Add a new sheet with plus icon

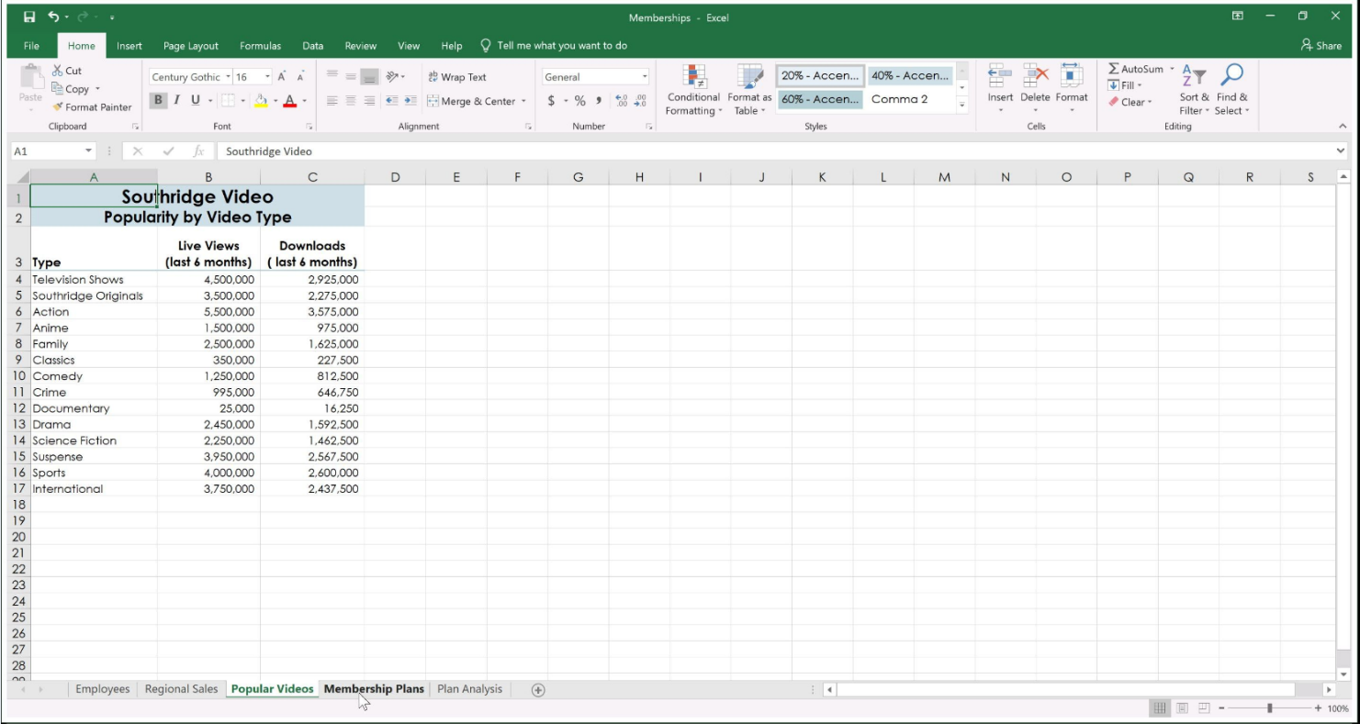tap(538, 690)
